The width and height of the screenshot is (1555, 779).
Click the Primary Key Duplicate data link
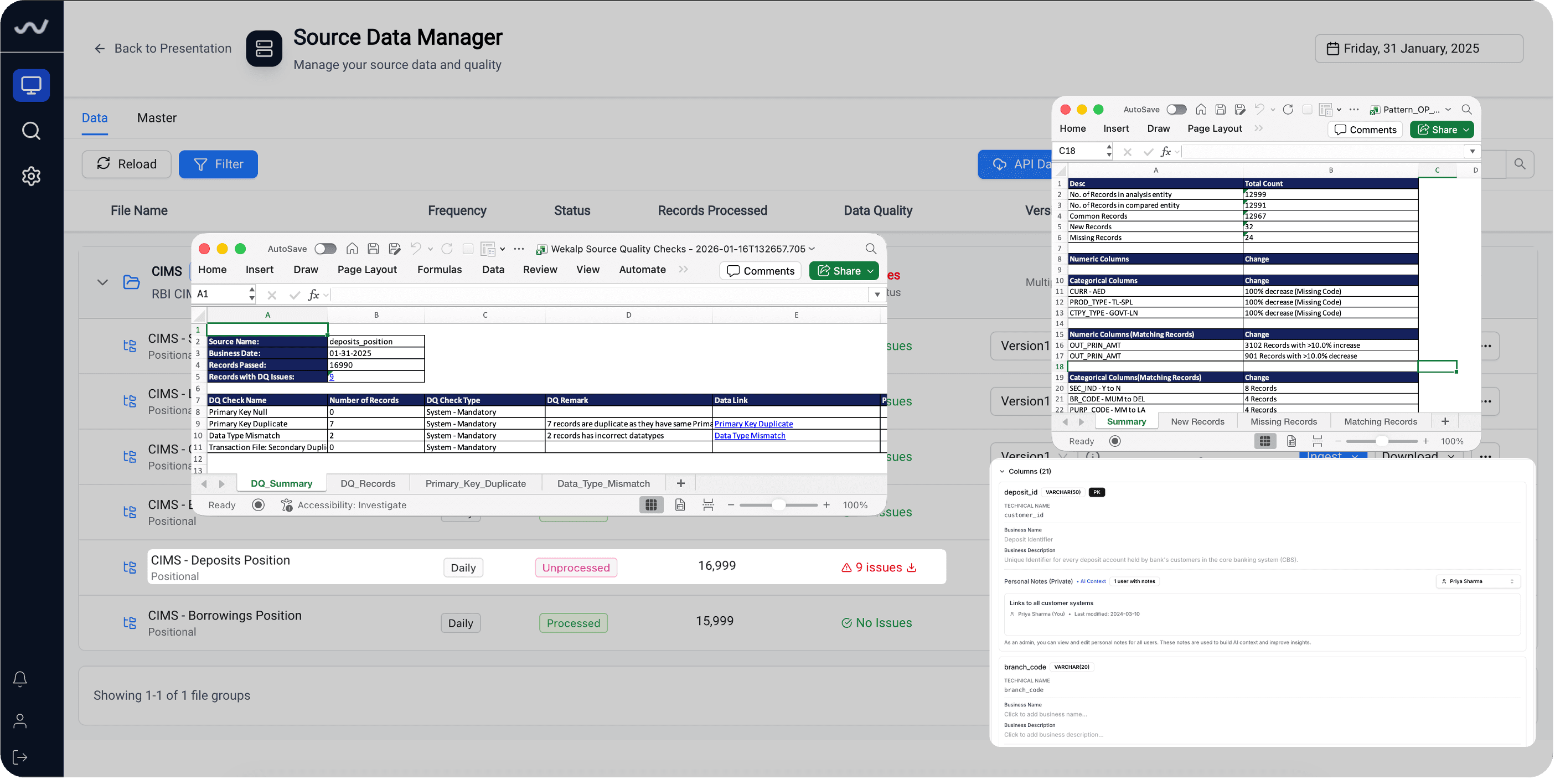tap(753, 424)
